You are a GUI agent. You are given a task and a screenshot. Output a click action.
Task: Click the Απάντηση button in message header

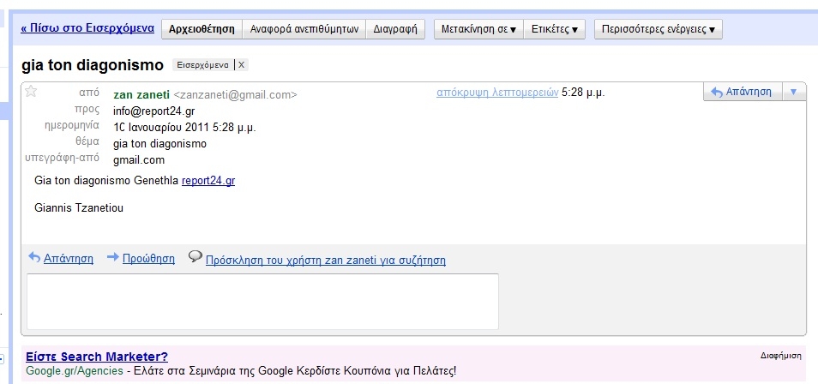click(x=743, y=92)
